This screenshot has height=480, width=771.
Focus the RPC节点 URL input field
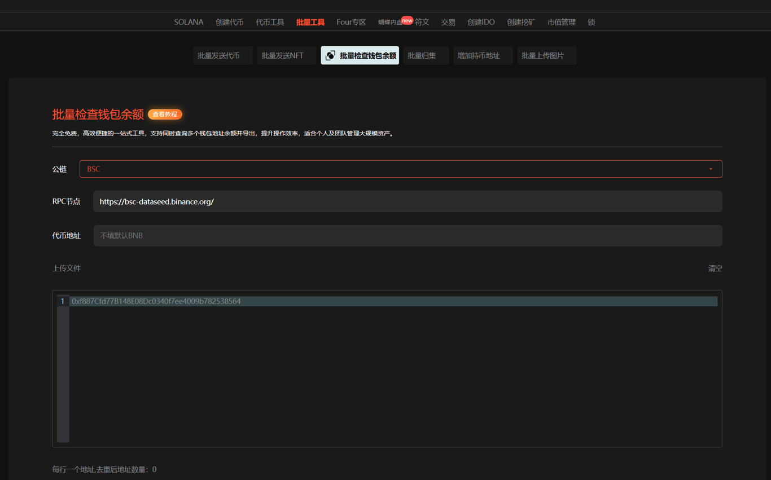408,201
